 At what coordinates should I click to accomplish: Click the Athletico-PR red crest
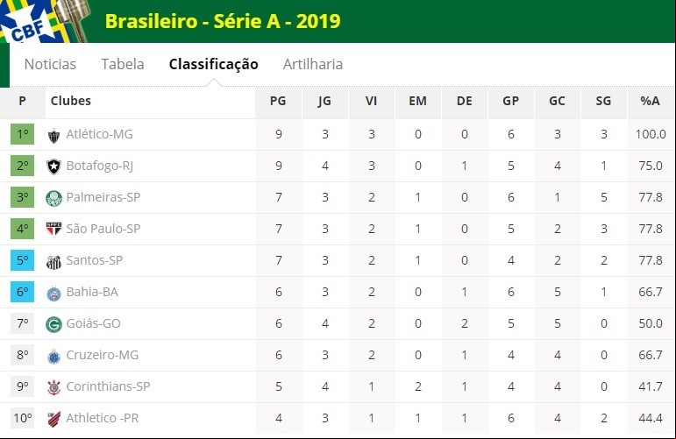(53, 419)
